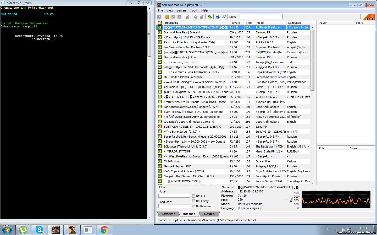Click the orange Add Server checkmark icon
The image size is (377, 235).
(x=167, y=17)
